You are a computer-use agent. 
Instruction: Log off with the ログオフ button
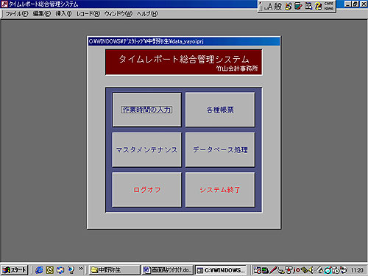146,190
